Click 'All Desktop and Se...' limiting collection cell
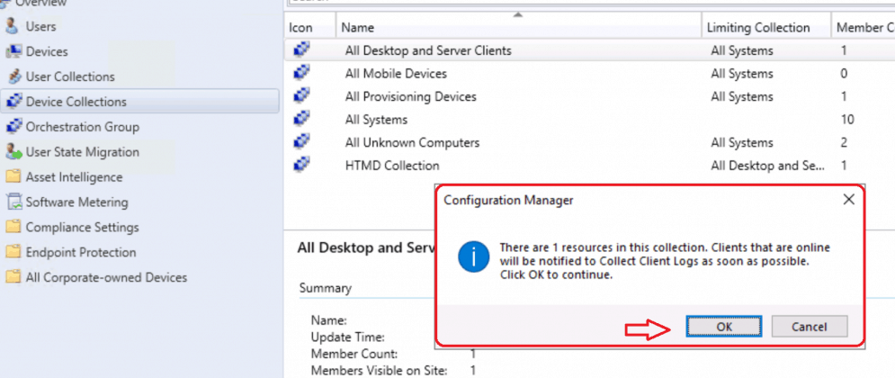 tap(767, 166)
